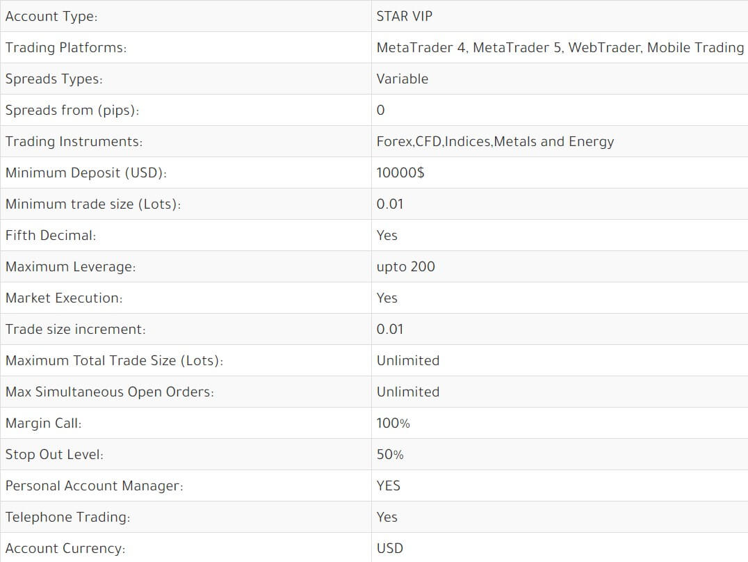Select the 50% stop out level value
This screenshot has height=562, width=748.
tap(390, 455)
